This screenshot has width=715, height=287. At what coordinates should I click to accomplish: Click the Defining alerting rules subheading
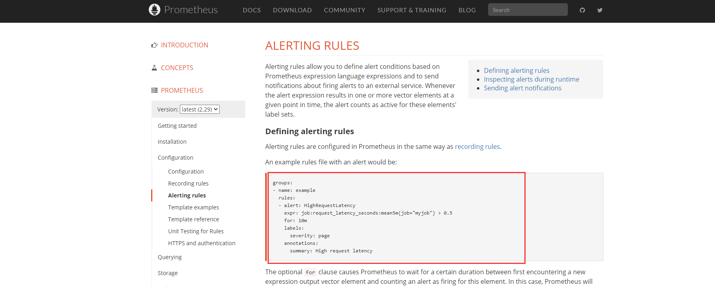(x=309, y=131)
